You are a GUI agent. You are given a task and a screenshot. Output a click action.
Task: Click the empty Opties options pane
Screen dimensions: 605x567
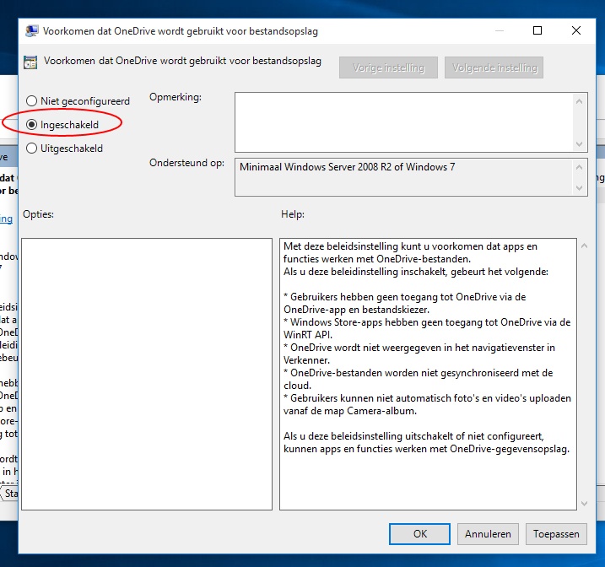pos(147,374)
